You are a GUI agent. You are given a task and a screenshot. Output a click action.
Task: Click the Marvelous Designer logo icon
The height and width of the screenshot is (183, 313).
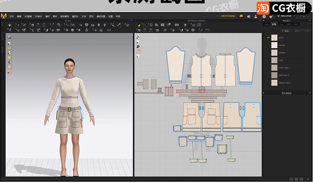tap(4, 15)
